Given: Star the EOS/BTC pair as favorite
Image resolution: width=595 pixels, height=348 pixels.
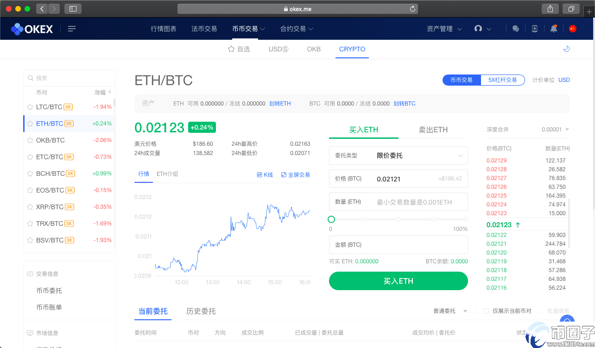Looking at the screenshot, I should pos(30,190).
